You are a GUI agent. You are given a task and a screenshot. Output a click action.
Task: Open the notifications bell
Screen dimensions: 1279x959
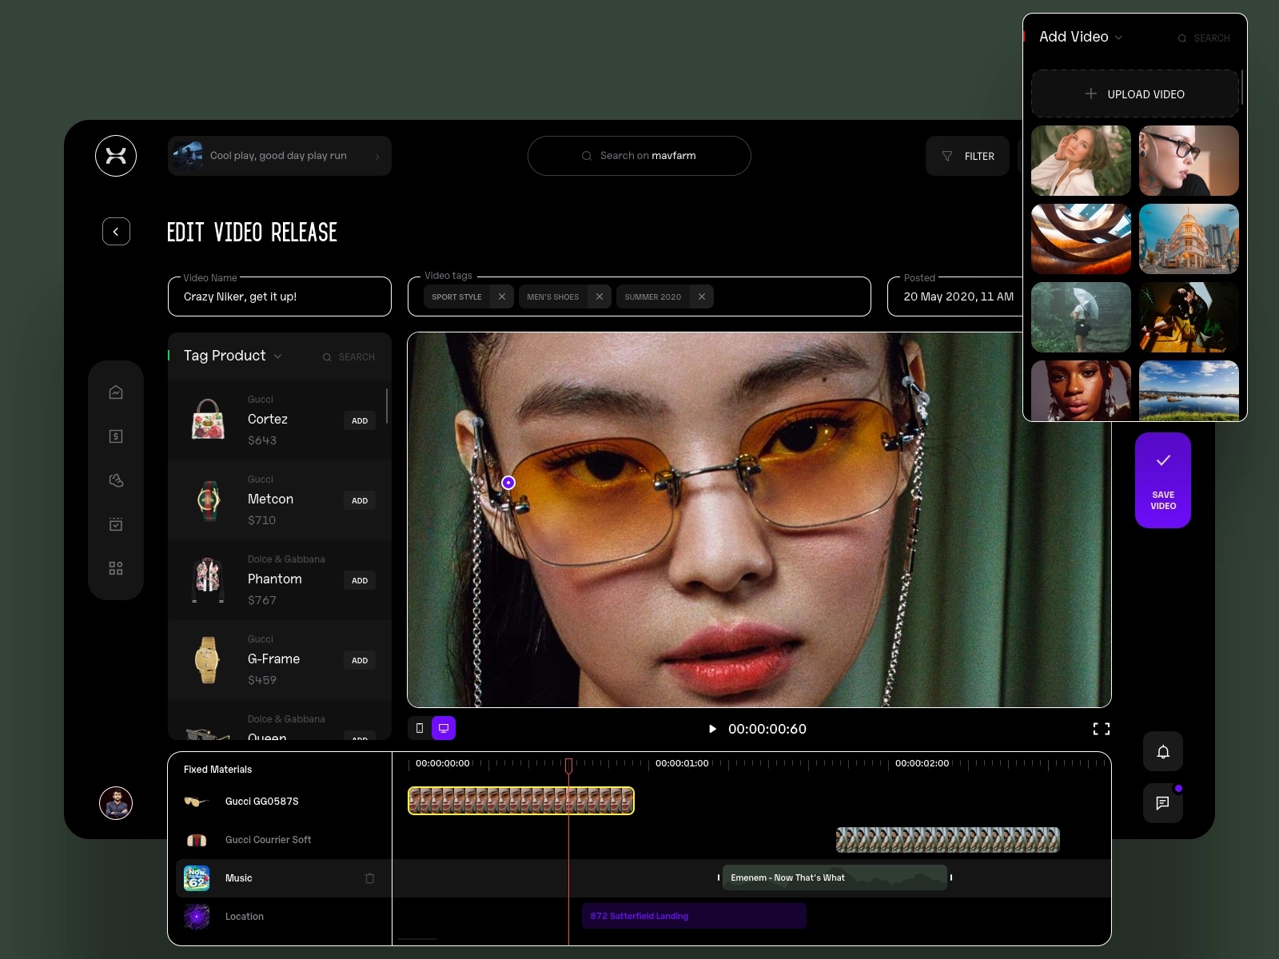coord(1163,752)
